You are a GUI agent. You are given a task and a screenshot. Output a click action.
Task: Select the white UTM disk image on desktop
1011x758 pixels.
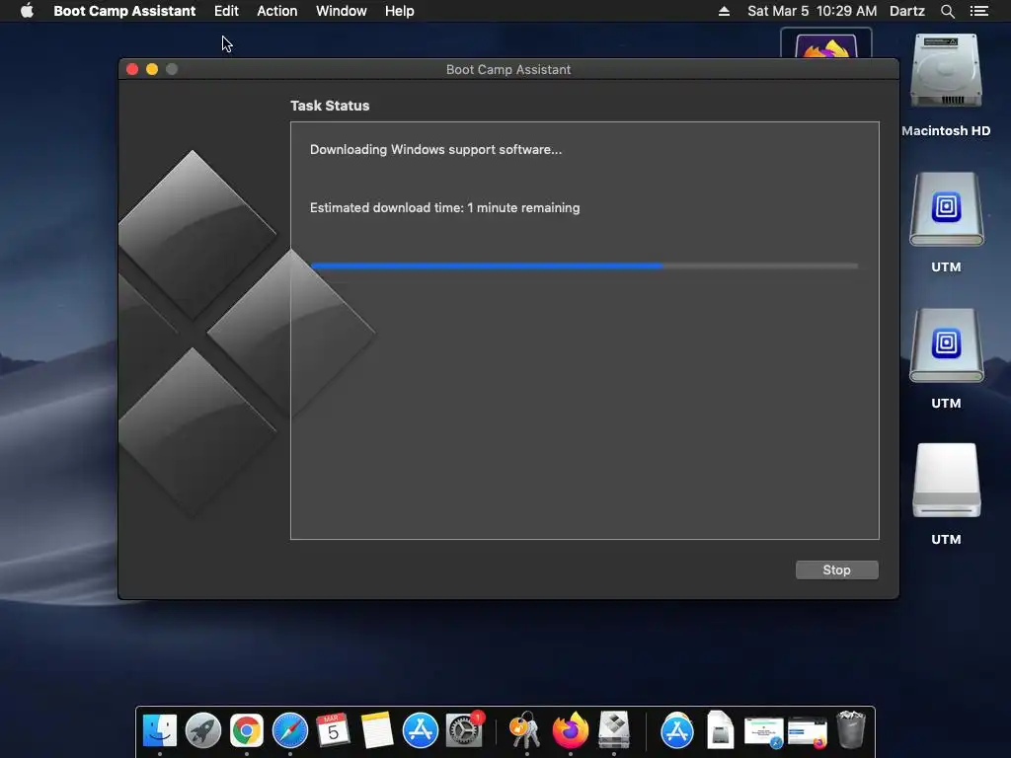[x=946, y=481]
